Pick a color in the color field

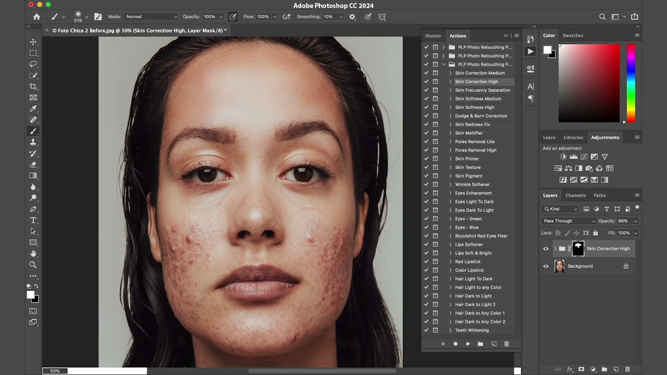tap(589, 83)
